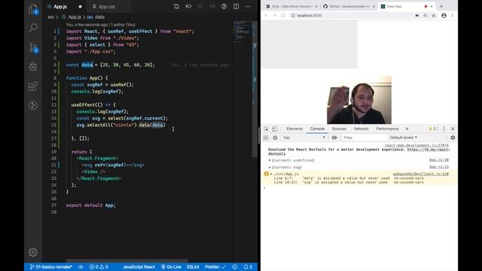The image size is (482, 271).
Task: Open the notifications bell in status bar
Action: click(248, 267)
